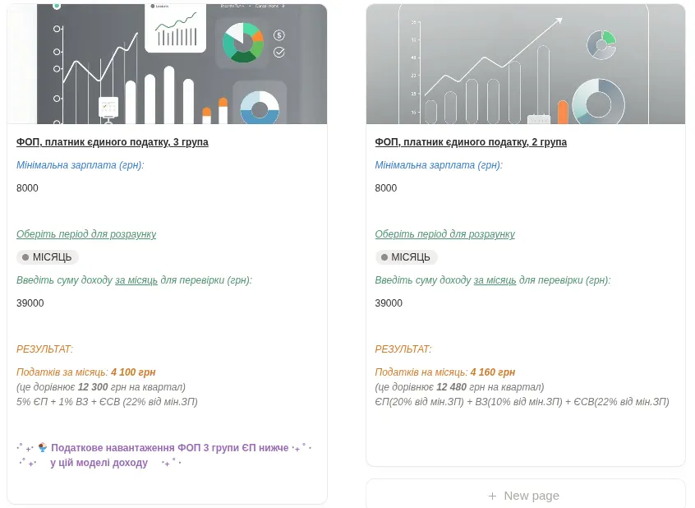695x508 pixels.
Task: Click gray dot on МІСЯЦЬ tag, 3 група card
Action: pos(25,257)
